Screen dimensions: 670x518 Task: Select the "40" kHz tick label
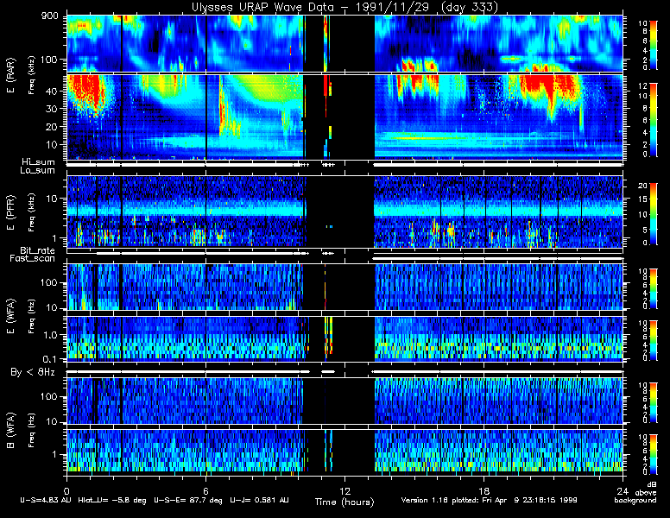(51, 91)
